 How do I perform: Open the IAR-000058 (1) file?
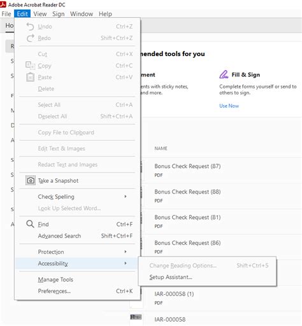tap(221, 298)
